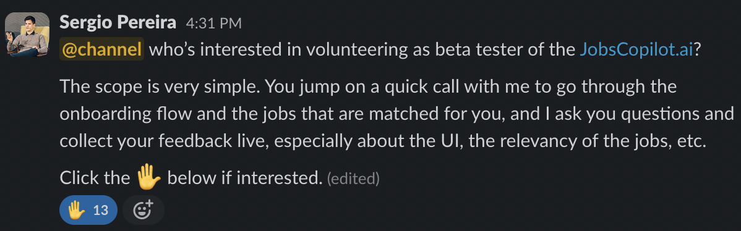741x231 pixels.
Task: Open the add reaction smiley icon
Action: click(x=143, y=210)
